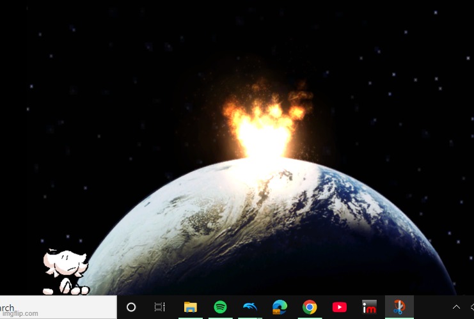Open Microsoft Edge browser

[x=280, y=307]
